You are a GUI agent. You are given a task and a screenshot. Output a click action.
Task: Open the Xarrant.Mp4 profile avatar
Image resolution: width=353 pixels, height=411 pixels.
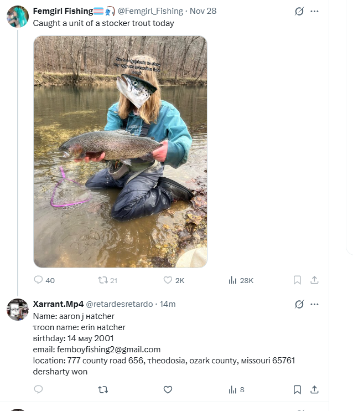pyautogui.click(x=18, y=310)
